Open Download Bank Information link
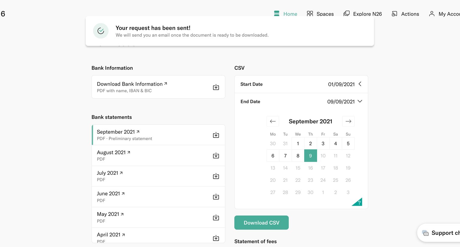Viewport: 460px width, 247px height. (x=132, y=84)
